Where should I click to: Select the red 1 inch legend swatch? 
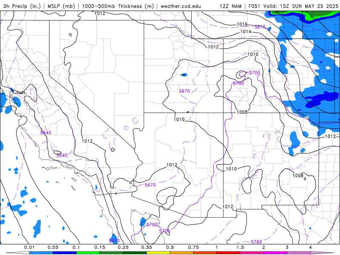[x=229, y=253]
